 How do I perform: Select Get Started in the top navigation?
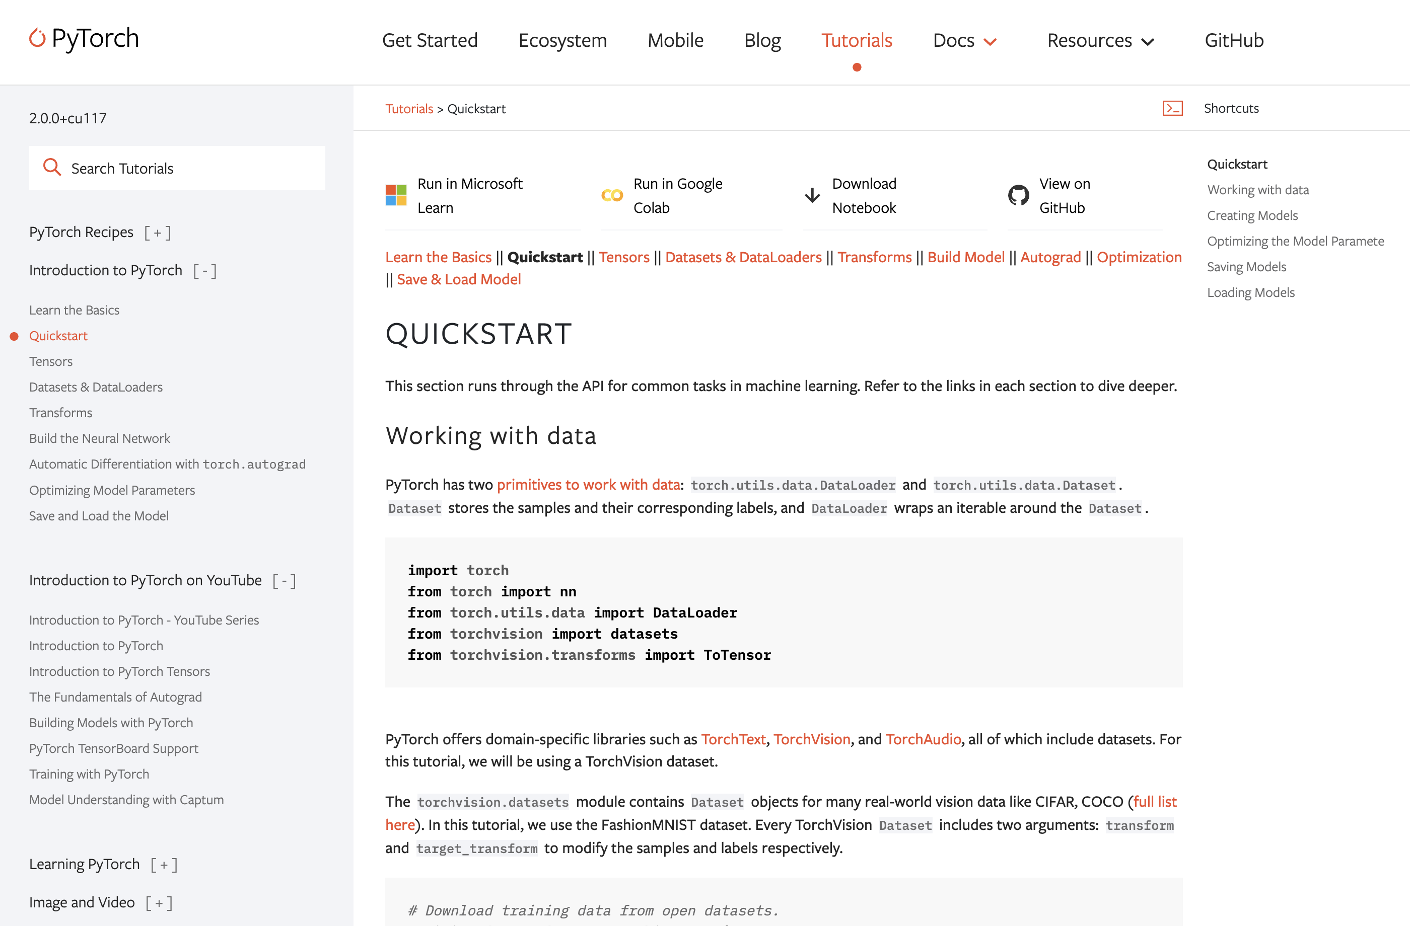430,40
